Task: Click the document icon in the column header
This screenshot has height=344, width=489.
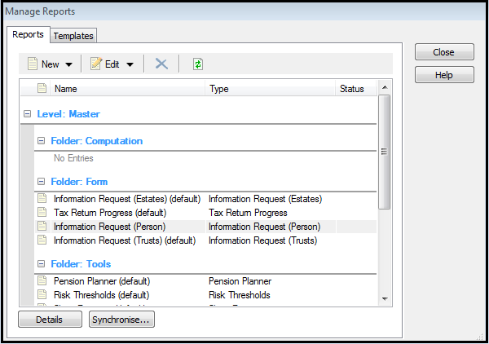Action: 42,89
